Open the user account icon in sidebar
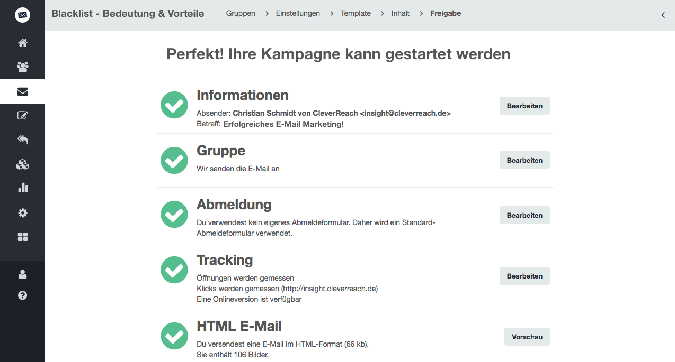Screen dimensions: 675x362 (x=22, y=274)
